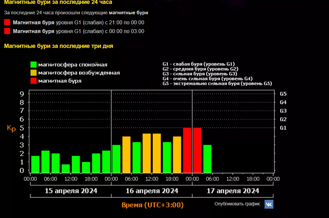Screen dimensions: 329x218
Task: Click the 'Опубликовать график:' text
Action: click(x=237, y=204)
